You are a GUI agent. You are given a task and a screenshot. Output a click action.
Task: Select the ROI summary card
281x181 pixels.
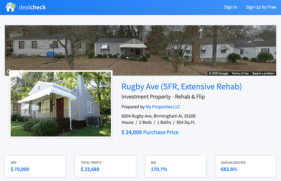[x=176, y=166]
